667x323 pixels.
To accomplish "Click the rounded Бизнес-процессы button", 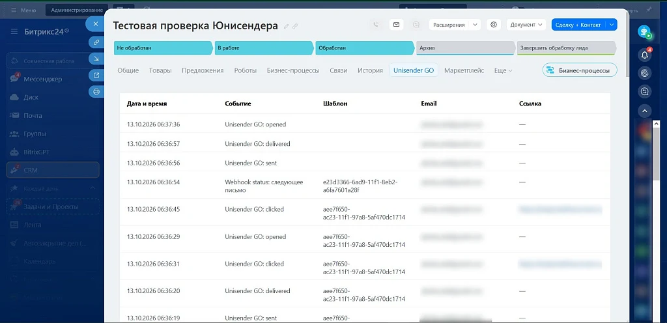I will pos(580,70).
